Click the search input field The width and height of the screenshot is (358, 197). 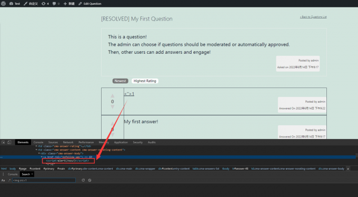point(44,180)
